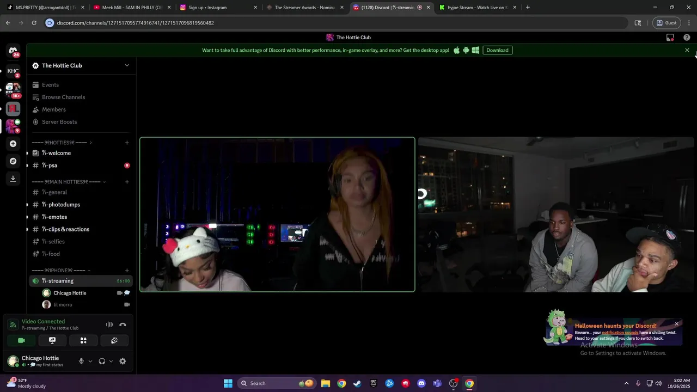Viewport: 697px width, 392px height.
Task: Collapse the MAIN HOTTIES category
Action: pyautogui.click(x=68, y=182)
